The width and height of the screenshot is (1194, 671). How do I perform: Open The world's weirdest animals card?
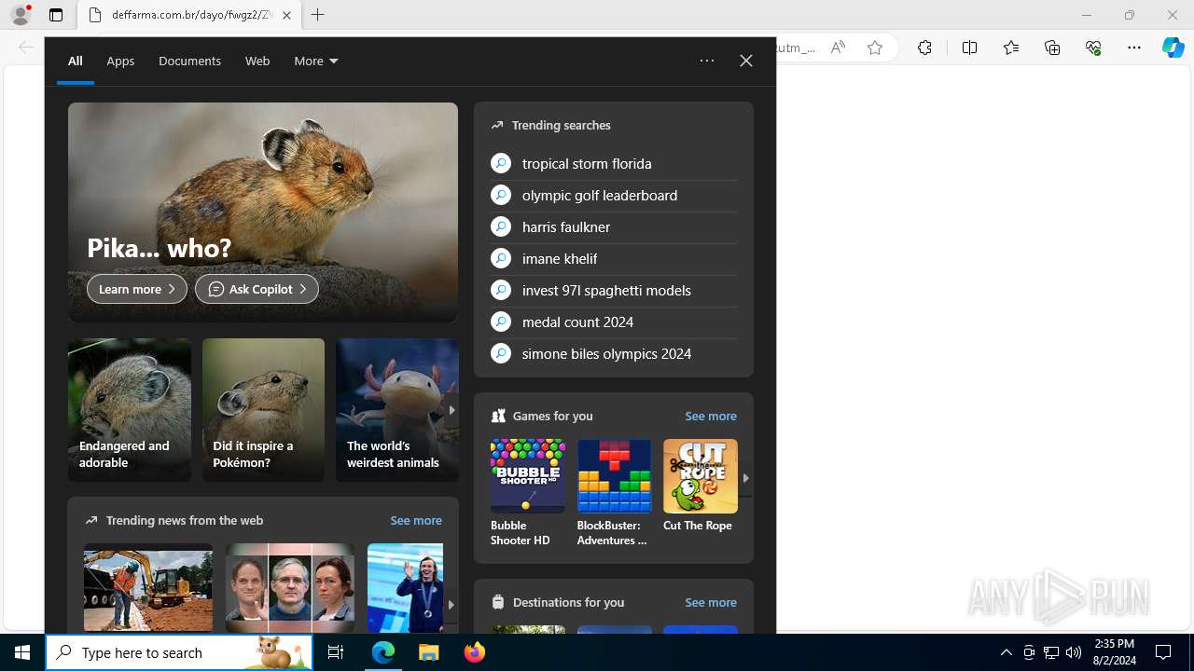[x=396, y=410]
